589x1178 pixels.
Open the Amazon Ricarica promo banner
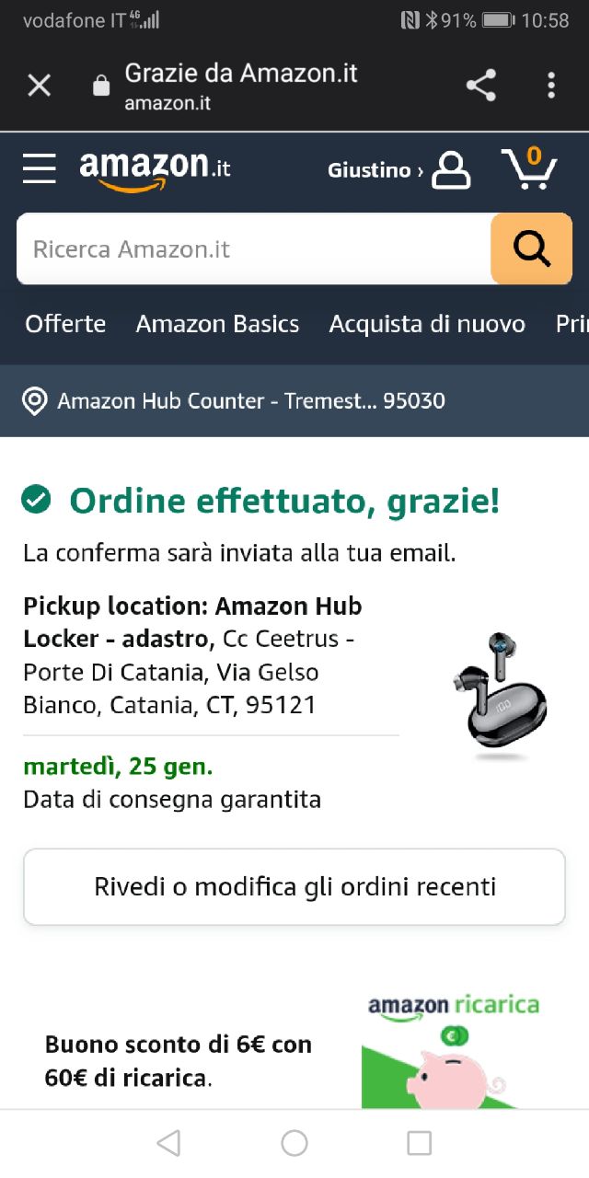point(294,1049)
